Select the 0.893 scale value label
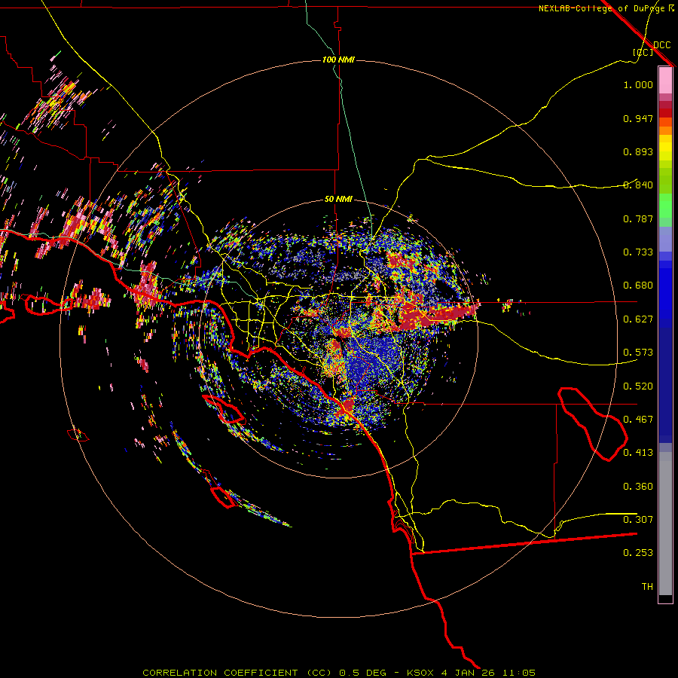This screenshot has width=678, height=678. pyautogui.click(x=638, y=151)
